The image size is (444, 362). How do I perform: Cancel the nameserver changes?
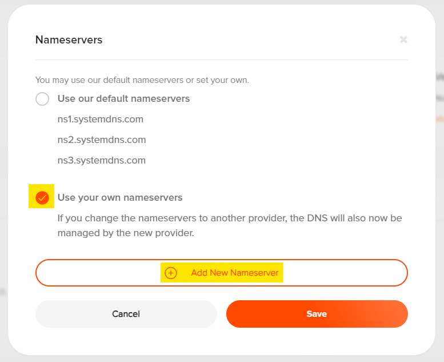click(x=126, y=314)
